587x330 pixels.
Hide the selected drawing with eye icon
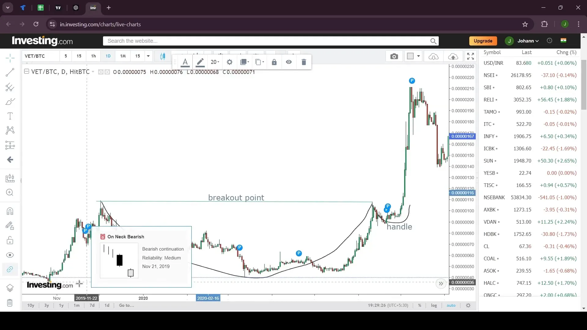(289, 62)
